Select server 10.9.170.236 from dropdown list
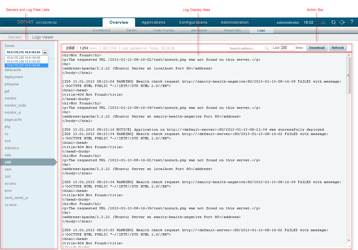The height and width of the screenshot is (250, 358). [23, 61]
